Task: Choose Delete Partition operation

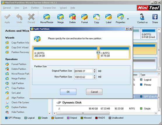Action: tap(16, 69)
